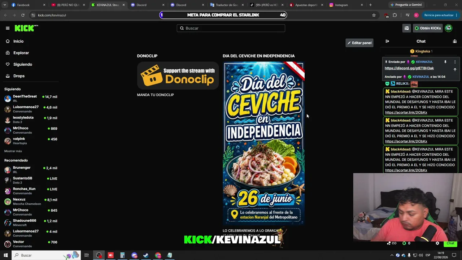Open DeenTheGreat's channel in Siguiendo

31,99
